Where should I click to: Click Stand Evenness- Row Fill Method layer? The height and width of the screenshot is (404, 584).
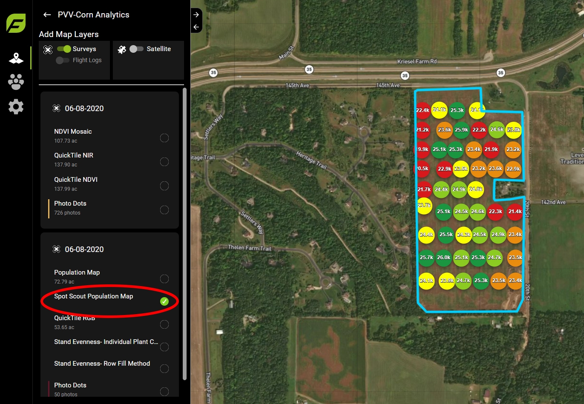click(x=102, y=364)
